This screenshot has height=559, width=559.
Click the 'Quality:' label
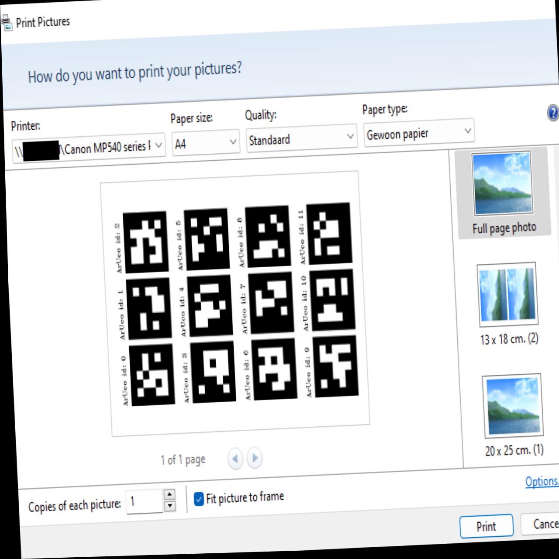tap(261, 115)
